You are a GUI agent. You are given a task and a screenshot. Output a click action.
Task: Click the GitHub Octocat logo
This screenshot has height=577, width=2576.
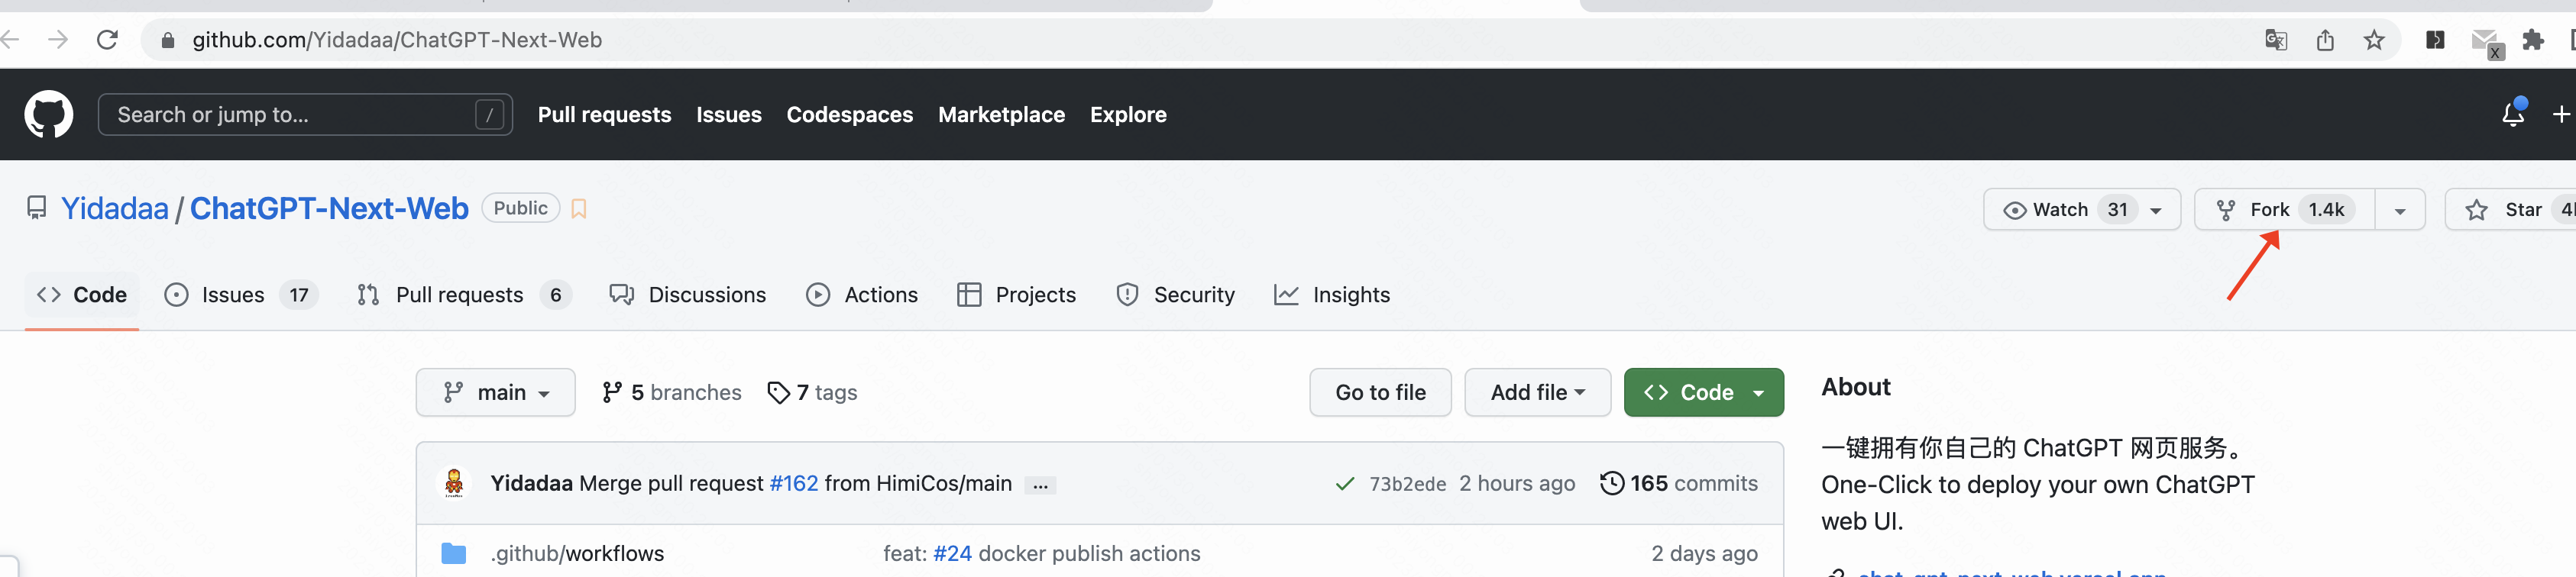tap(49, 114)
